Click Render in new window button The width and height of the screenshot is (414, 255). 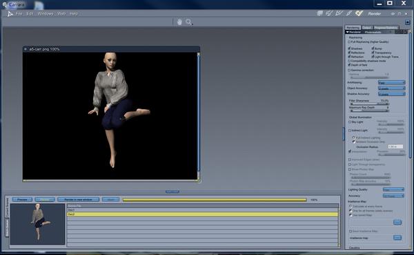tap(78, 200)
